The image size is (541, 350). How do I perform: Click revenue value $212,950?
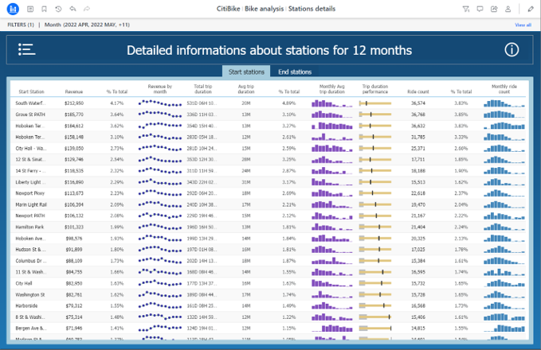coord(74,103)
